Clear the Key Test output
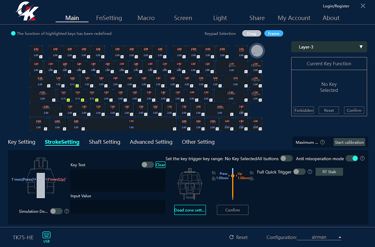The image size is (375, 247). [160, 165]
